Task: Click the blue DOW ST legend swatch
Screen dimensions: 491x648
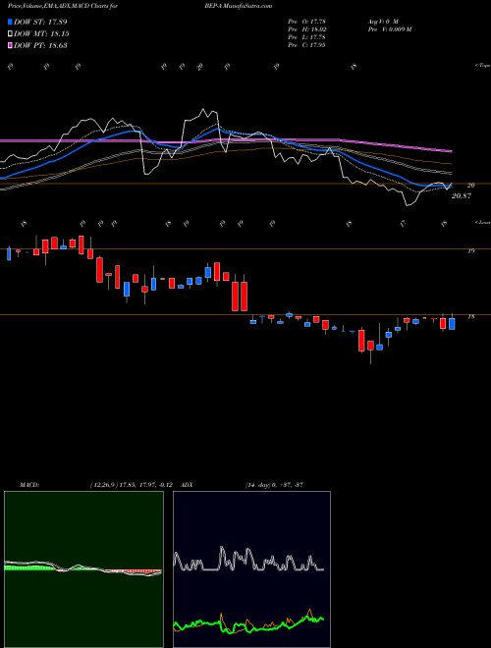Action: point(11,23)
